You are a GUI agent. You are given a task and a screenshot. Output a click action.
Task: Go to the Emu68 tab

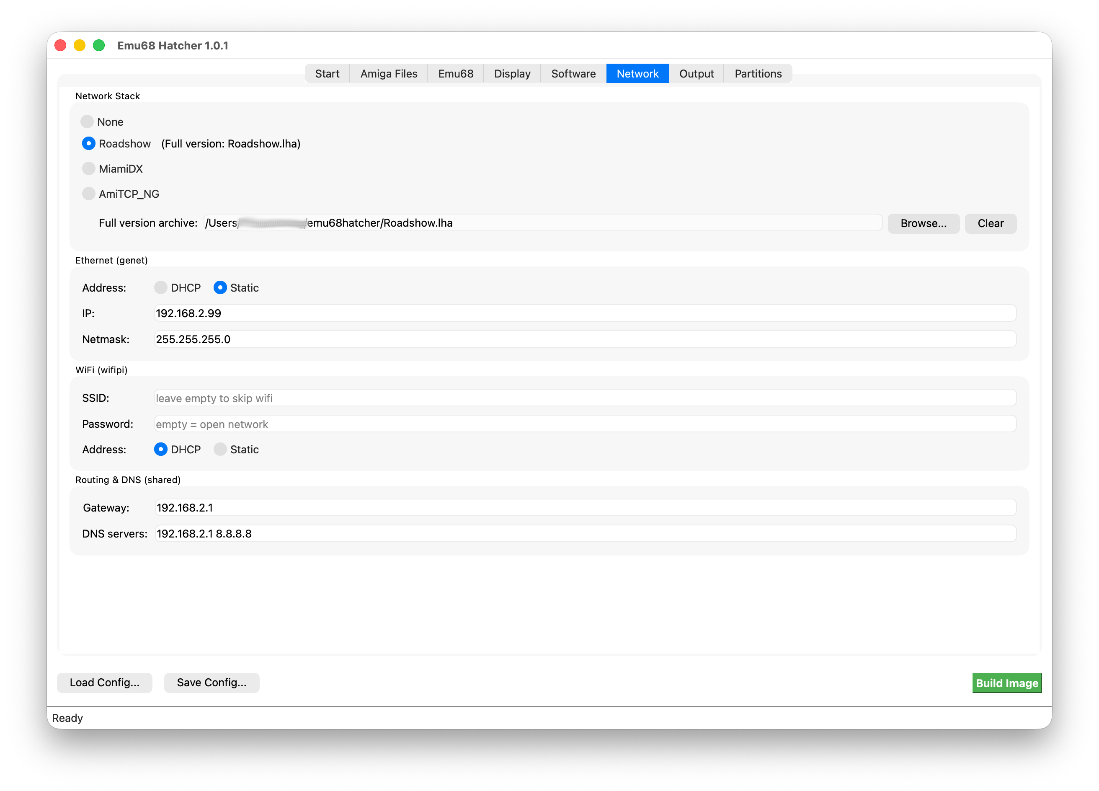[x=456, y=74]
